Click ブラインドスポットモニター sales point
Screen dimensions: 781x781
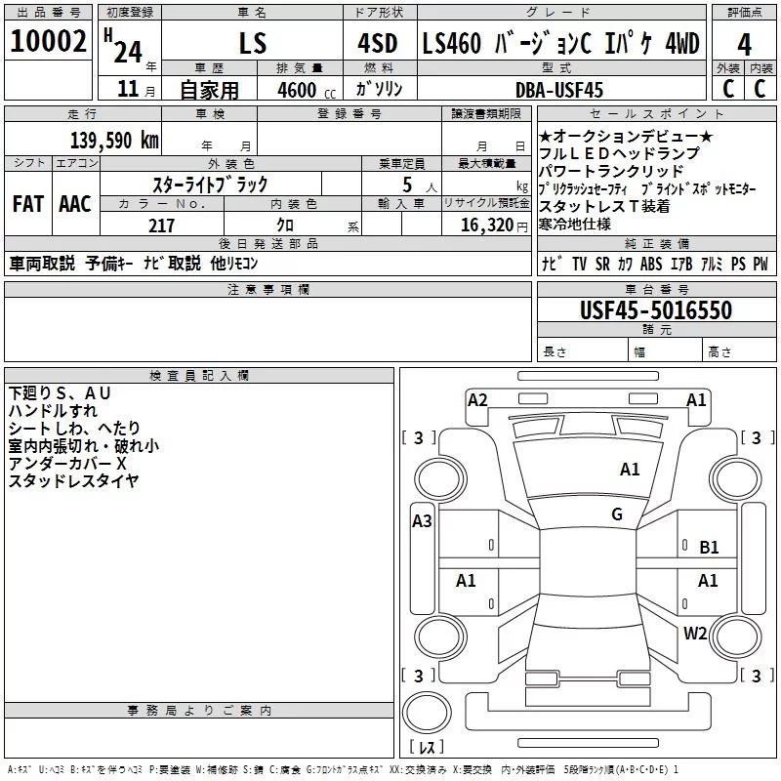(x=698, y=188)
